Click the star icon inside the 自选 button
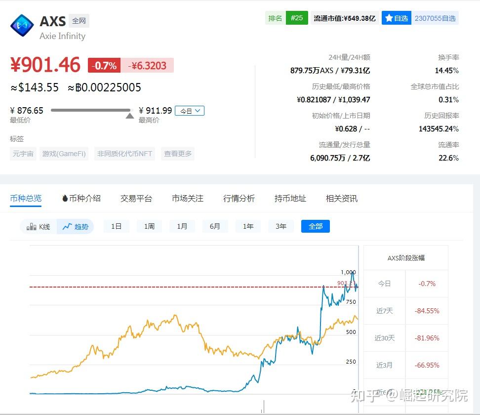Viewport: 480px width, 415px height. [390, 18]
